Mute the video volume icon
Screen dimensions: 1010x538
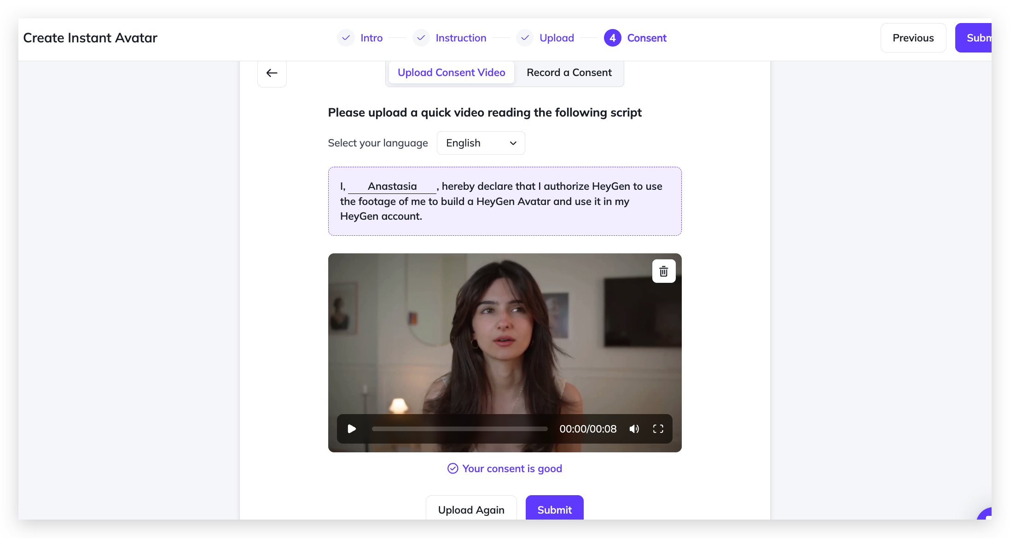(634, 429)
